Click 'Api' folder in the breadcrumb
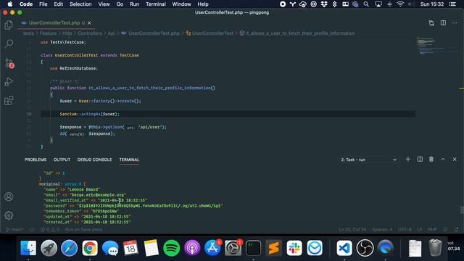Screen dimensions: 464x261 point(111,33)
